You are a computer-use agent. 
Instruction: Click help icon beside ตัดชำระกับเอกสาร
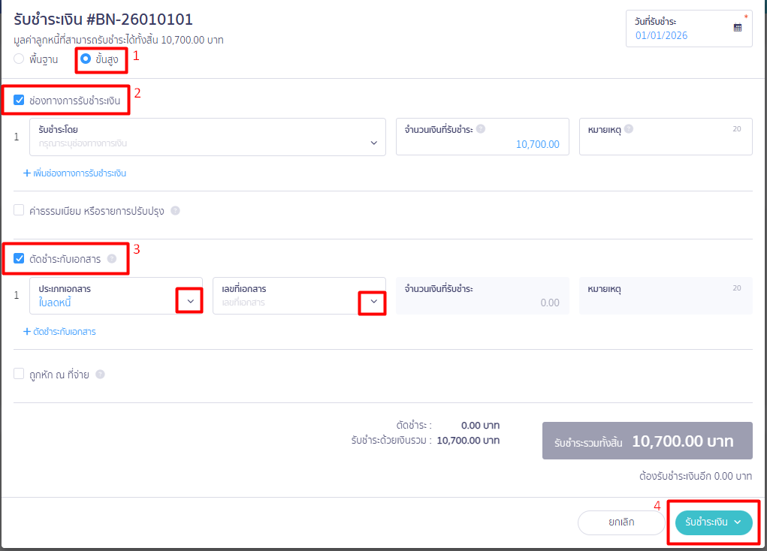pos(112,259)
